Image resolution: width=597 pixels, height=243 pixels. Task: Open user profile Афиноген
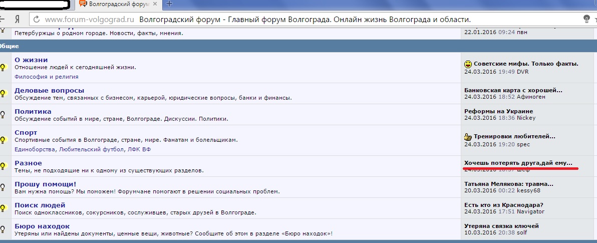pos(531,97)
